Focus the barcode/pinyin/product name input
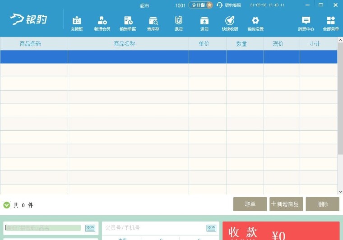This screenshot has width=343, height=240. 43,228
